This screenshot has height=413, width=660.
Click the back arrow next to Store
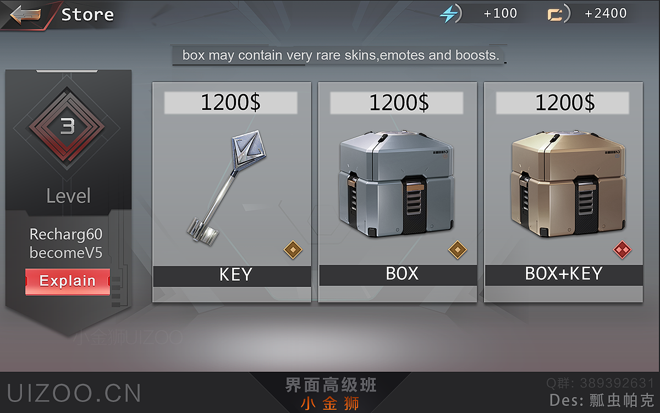(x=25, y=15)
